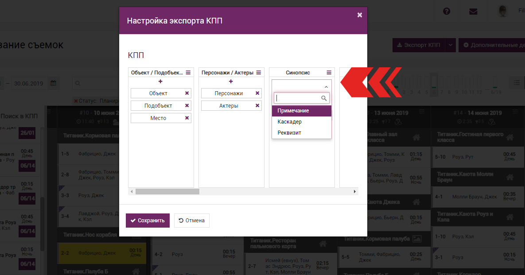Click the Титаник.Кормовая палуба image icon
The width and height of the screenshot is (525, 275).
pyautogui.click(x=417, y=239)
